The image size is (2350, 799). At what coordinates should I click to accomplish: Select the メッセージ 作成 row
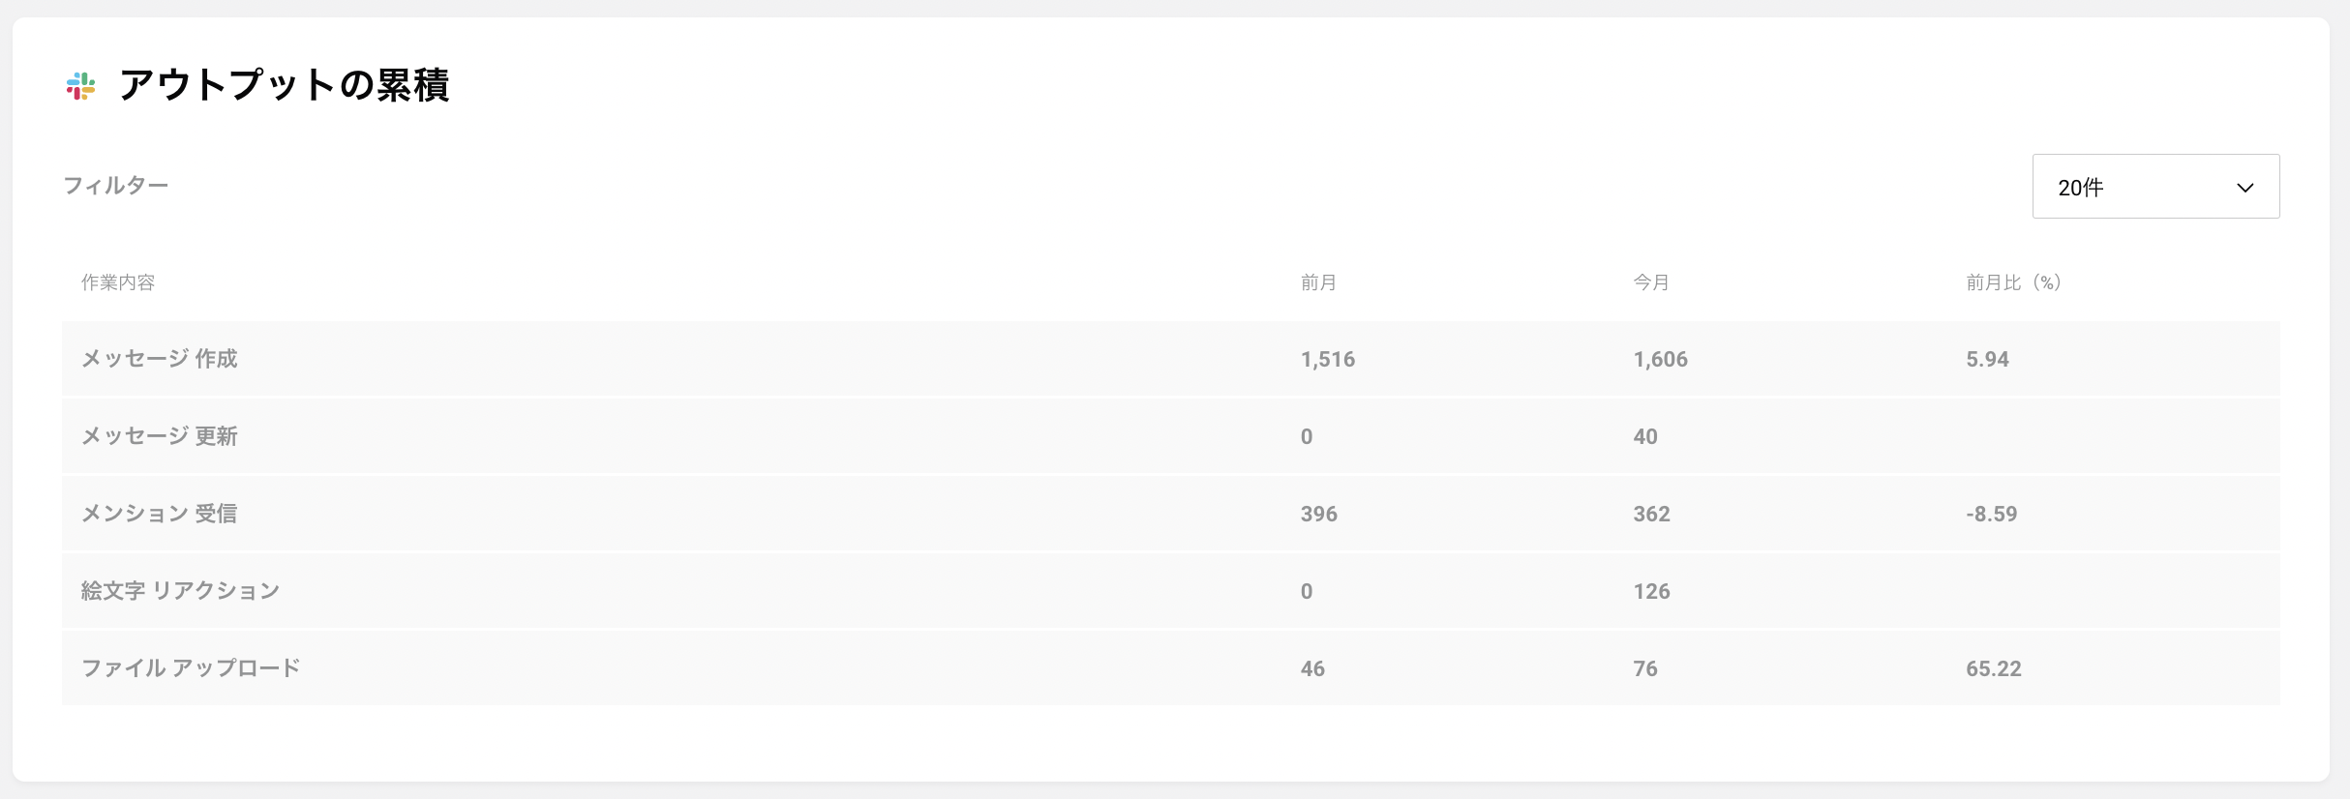pos(1171,359)
